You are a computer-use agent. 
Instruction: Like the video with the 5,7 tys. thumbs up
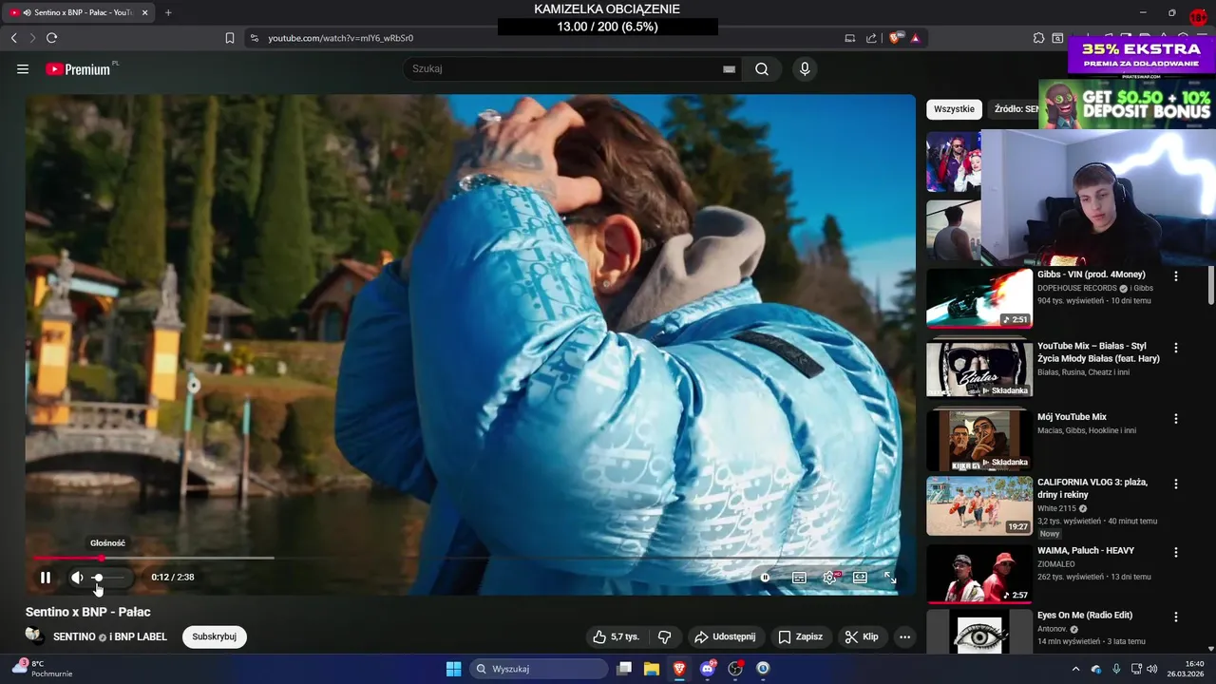point(616,636)
